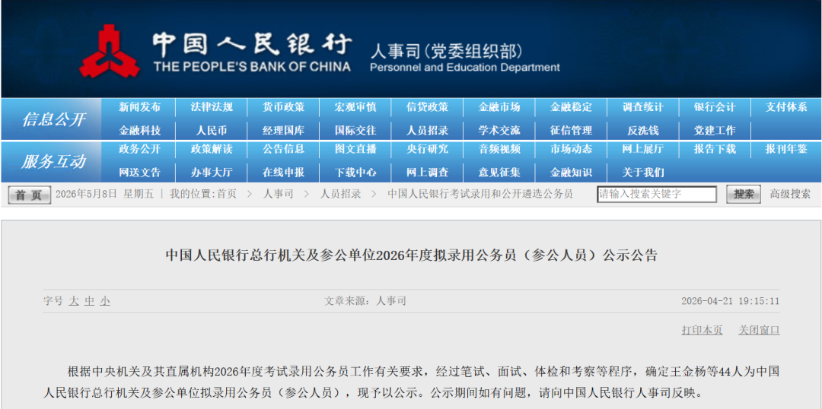
Task: Open the 新闻发布 menu item
Action: pos(139,107)
